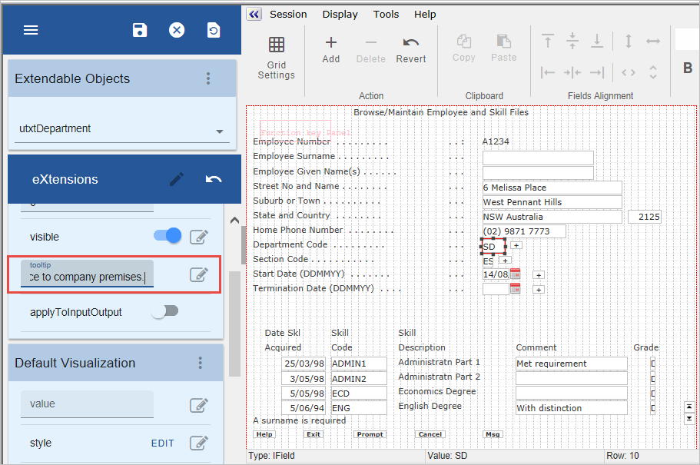
Task: Toggle bold B formatting
Action: click(x=688, y=68)
